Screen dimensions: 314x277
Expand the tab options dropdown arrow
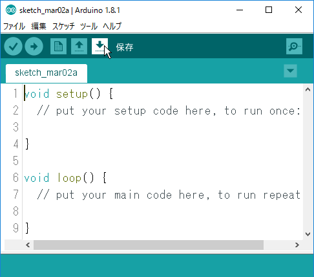290,71
